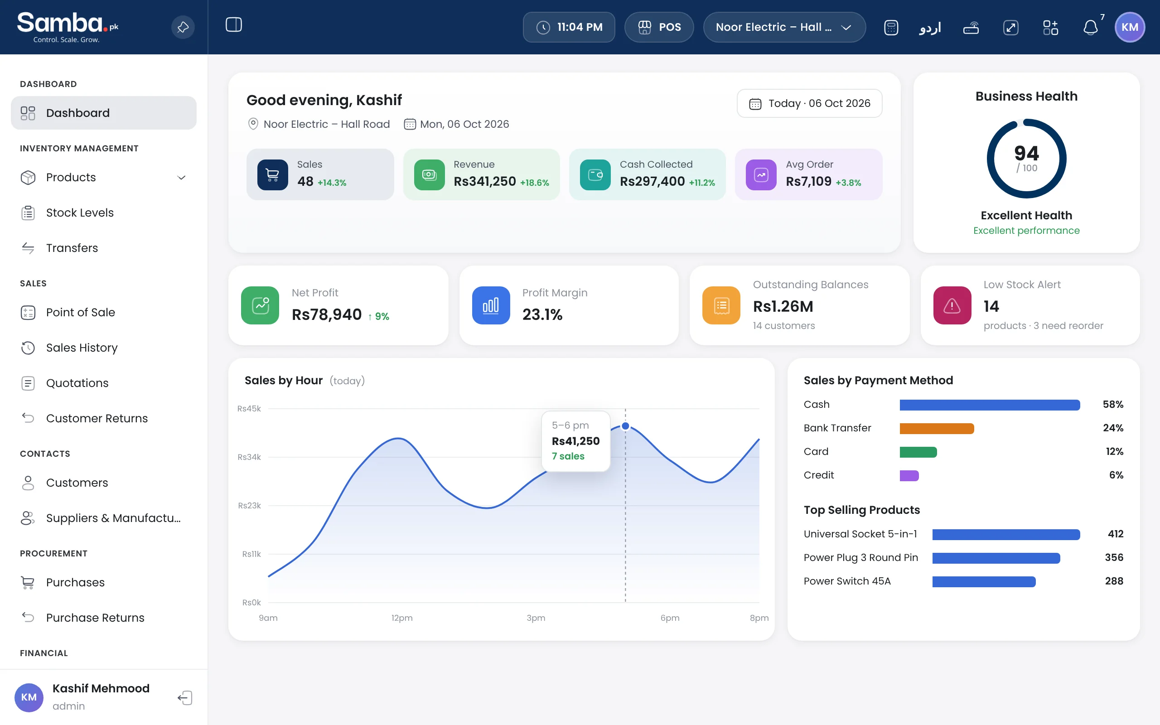Open Purchases under Procurement
This screenshot has height=725, width=1160.
point(103,582)
